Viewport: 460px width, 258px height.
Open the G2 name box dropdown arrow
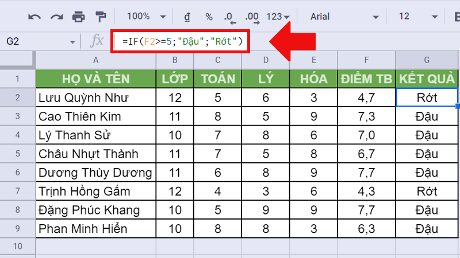click(x=72, y=41)
